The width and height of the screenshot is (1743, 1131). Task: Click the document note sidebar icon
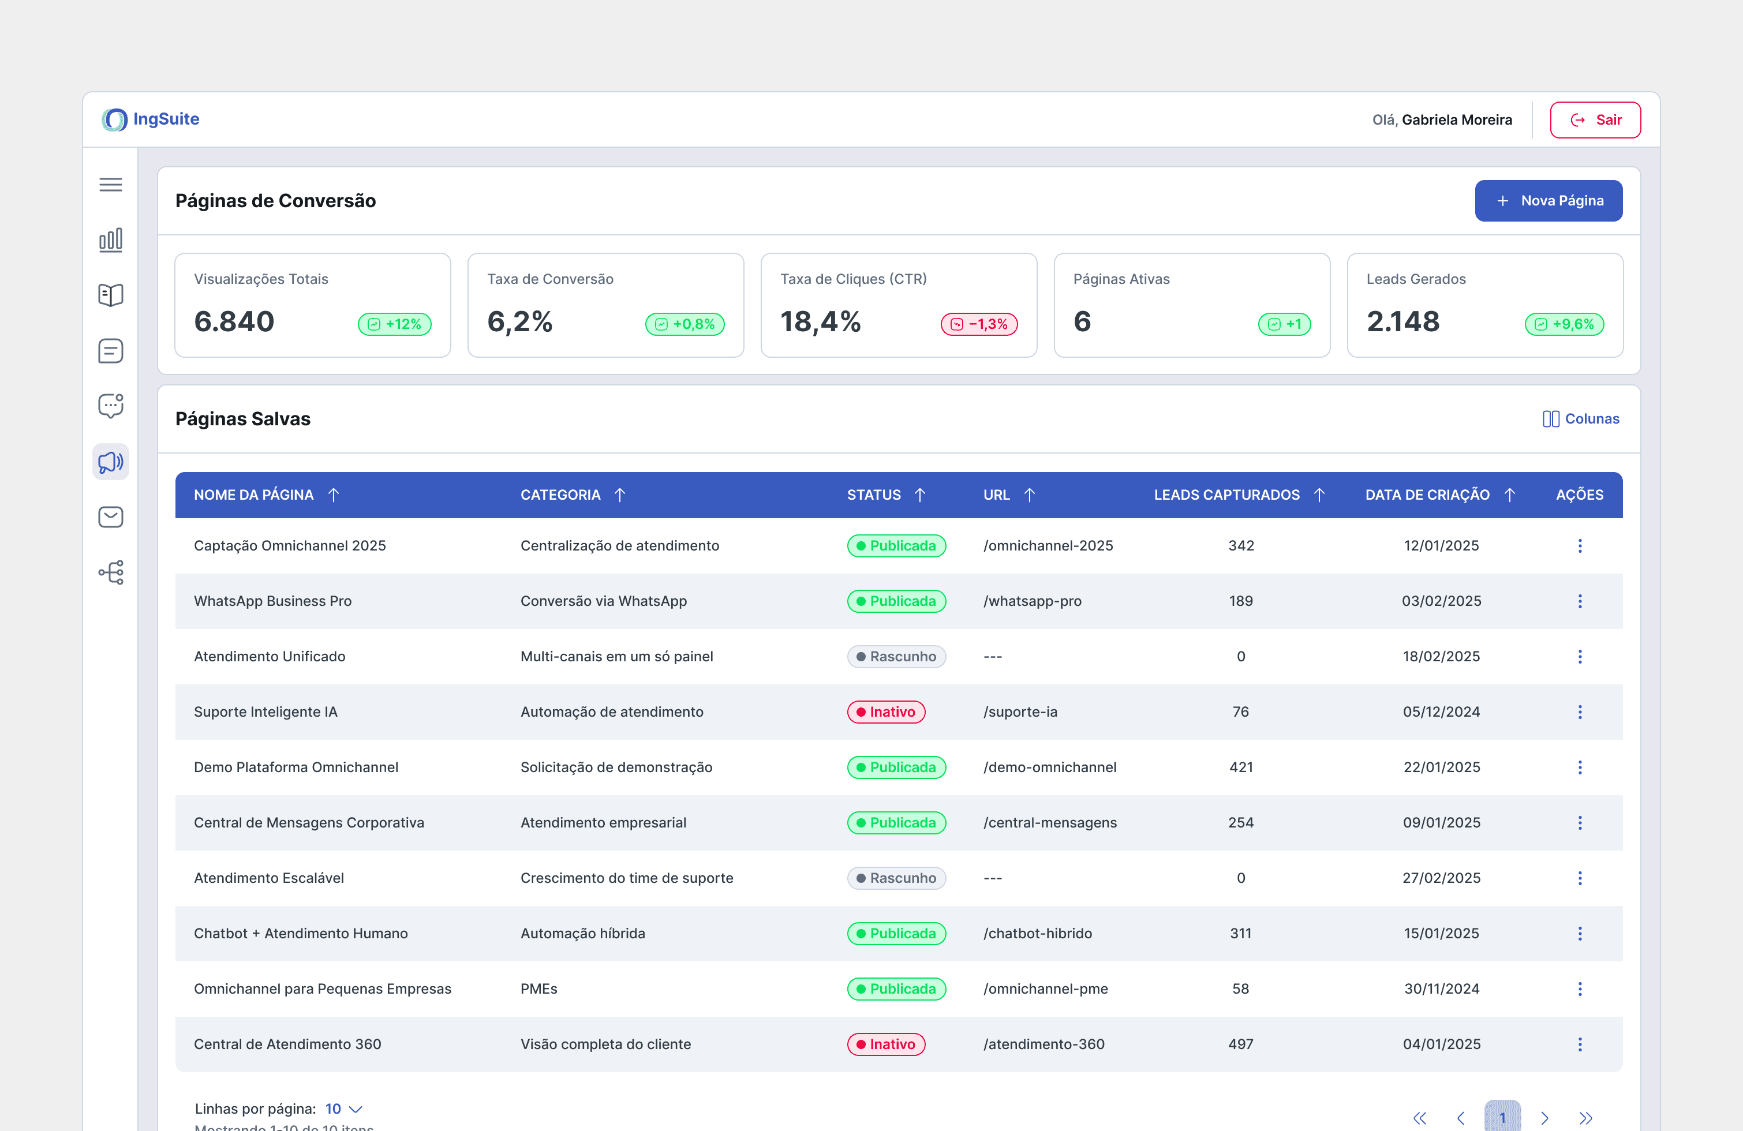(x=111, y=351)
